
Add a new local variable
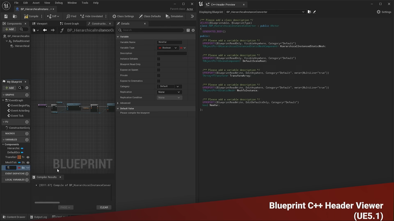[27, 180]
